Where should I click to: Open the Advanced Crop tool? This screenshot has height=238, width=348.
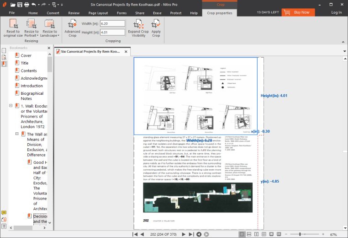pyautogui.click(x=72, y=28)
